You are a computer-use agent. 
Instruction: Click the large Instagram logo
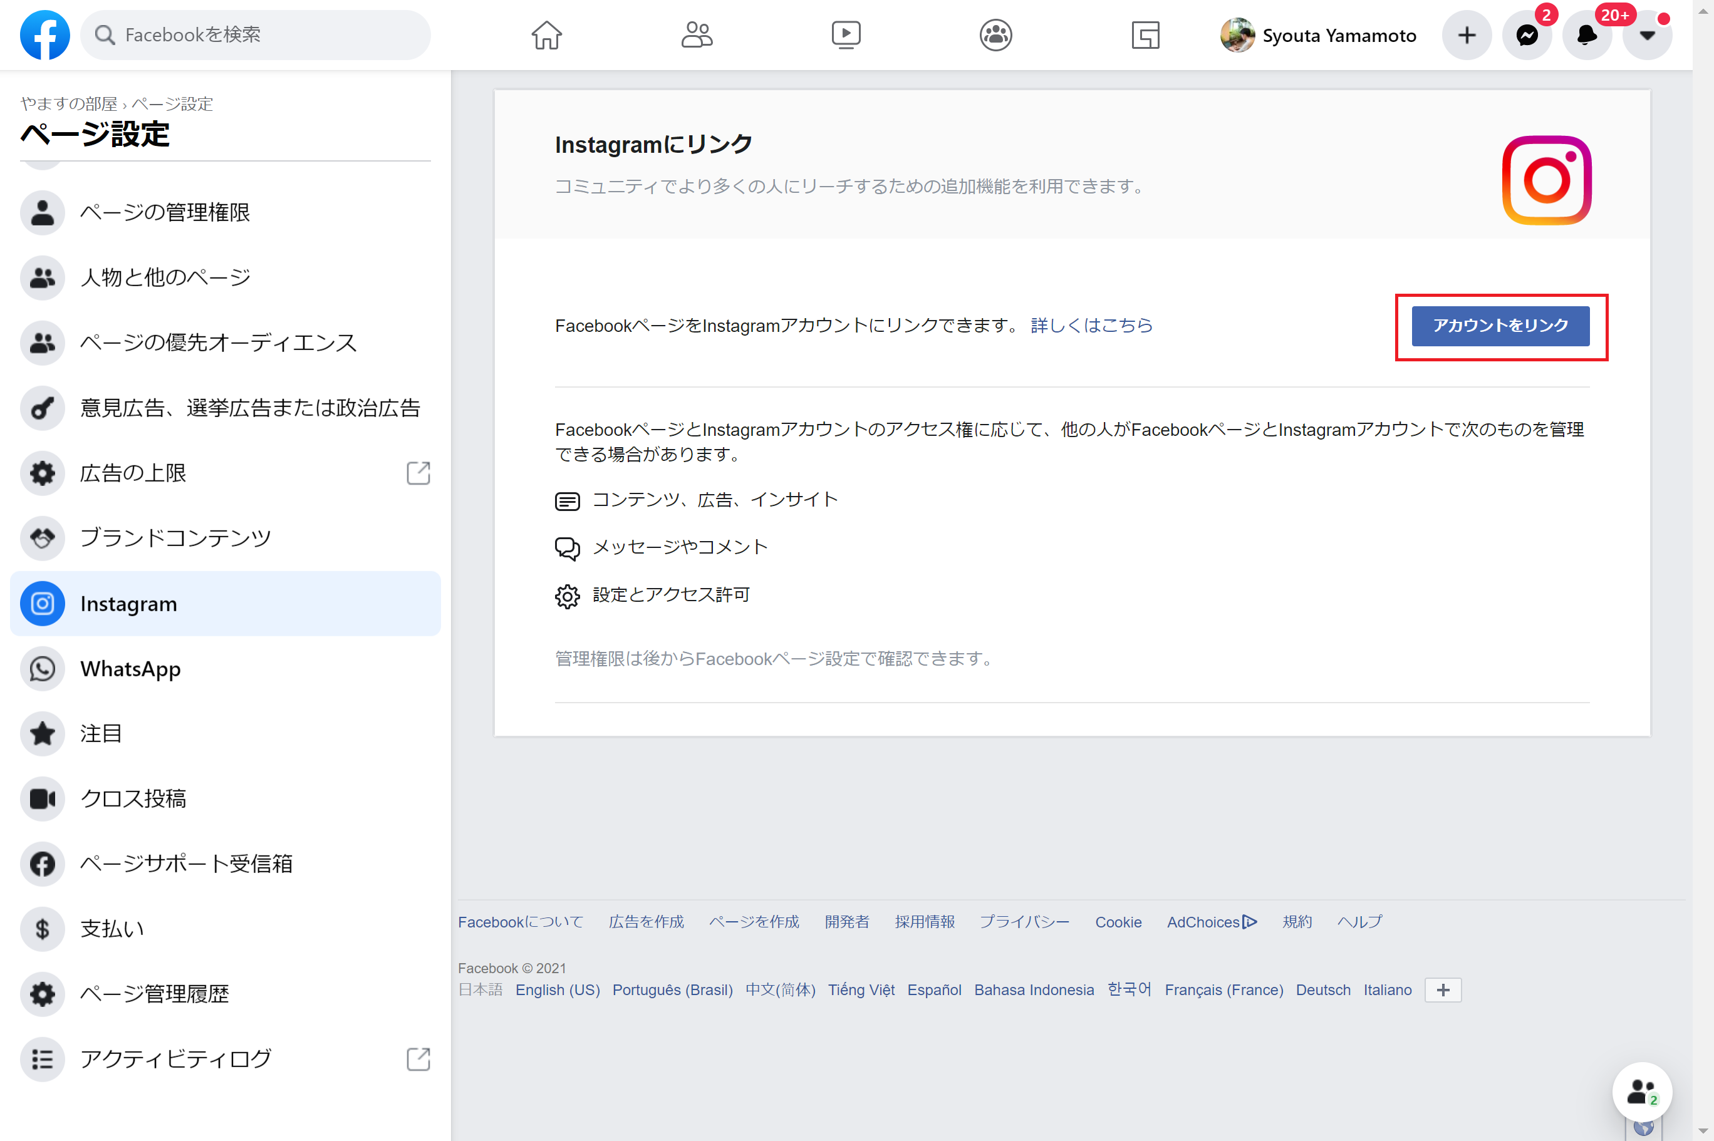tap(1547, 180)
